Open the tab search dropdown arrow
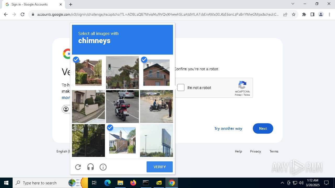The height and width of the screenshot is (188, 335). [293, 4]
